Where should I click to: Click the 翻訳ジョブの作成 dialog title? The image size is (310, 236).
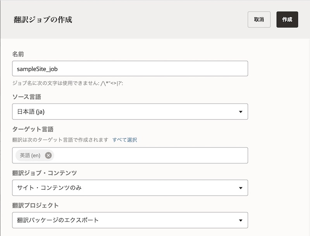pos(43,19)
